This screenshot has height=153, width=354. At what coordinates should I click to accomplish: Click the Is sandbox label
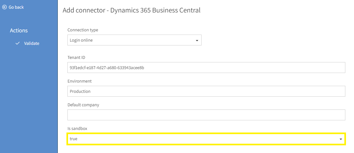[77, 128]
